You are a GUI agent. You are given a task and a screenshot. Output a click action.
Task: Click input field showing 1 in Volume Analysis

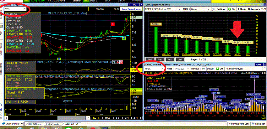[x=258, y=69]
